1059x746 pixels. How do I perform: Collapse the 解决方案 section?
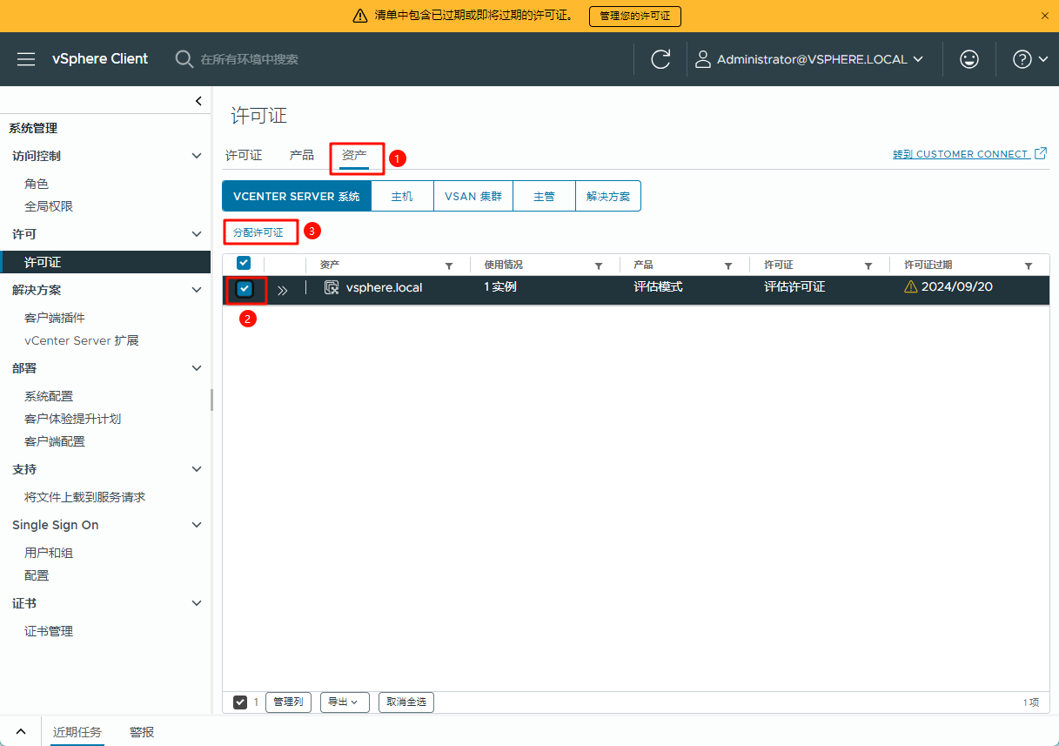(197, 290)
